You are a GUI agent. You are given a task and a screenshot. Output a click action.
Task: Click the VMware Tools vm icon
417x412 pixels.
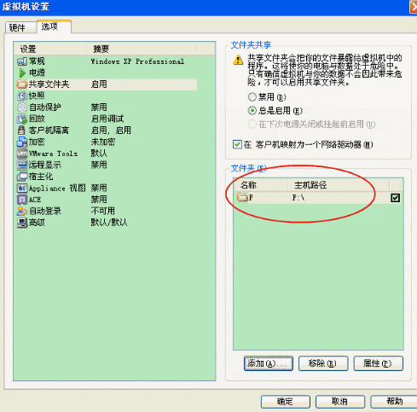tap(22, 154)
